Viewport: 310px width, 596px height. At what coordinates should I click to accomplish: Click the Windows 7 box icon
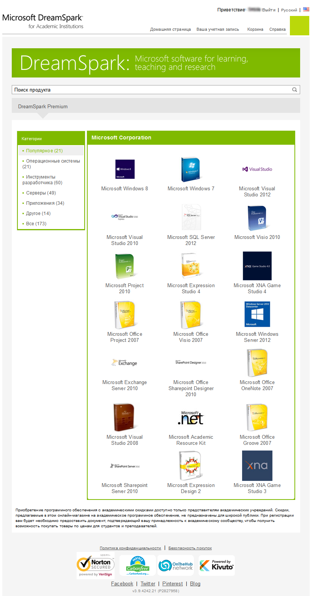pyautogui.click(x=190, y=169)
